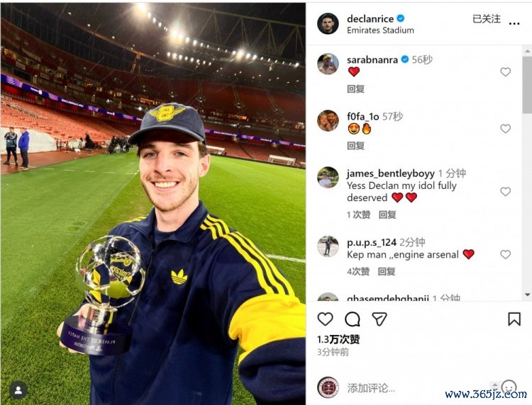Reply to p.u.p.s_124's comment
Screen dimensions: 532x405
pos(387,272)
